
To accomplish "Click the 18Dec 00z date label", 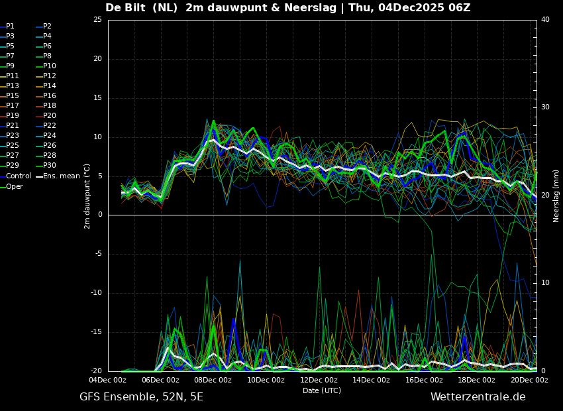I will [x=476, y=380].
